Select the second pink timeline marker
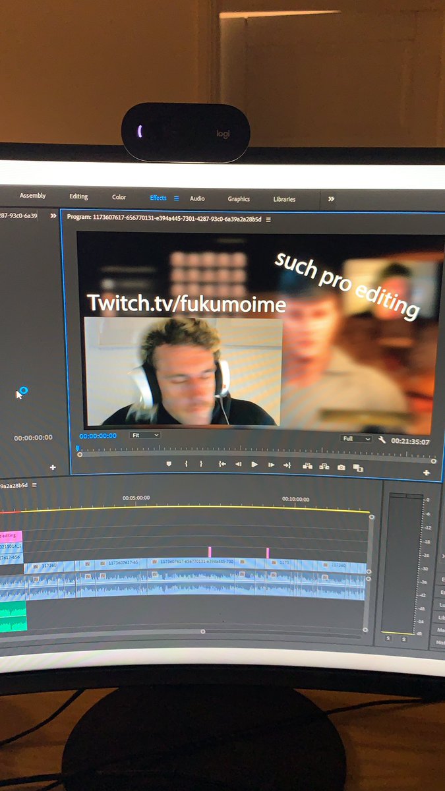This screenshot has height=791, width=445. [267, 552]
